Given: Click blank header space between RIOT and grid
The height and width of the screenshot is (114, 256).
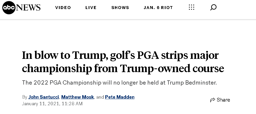Looking at the screenshot, I should [x=181, y=8].
